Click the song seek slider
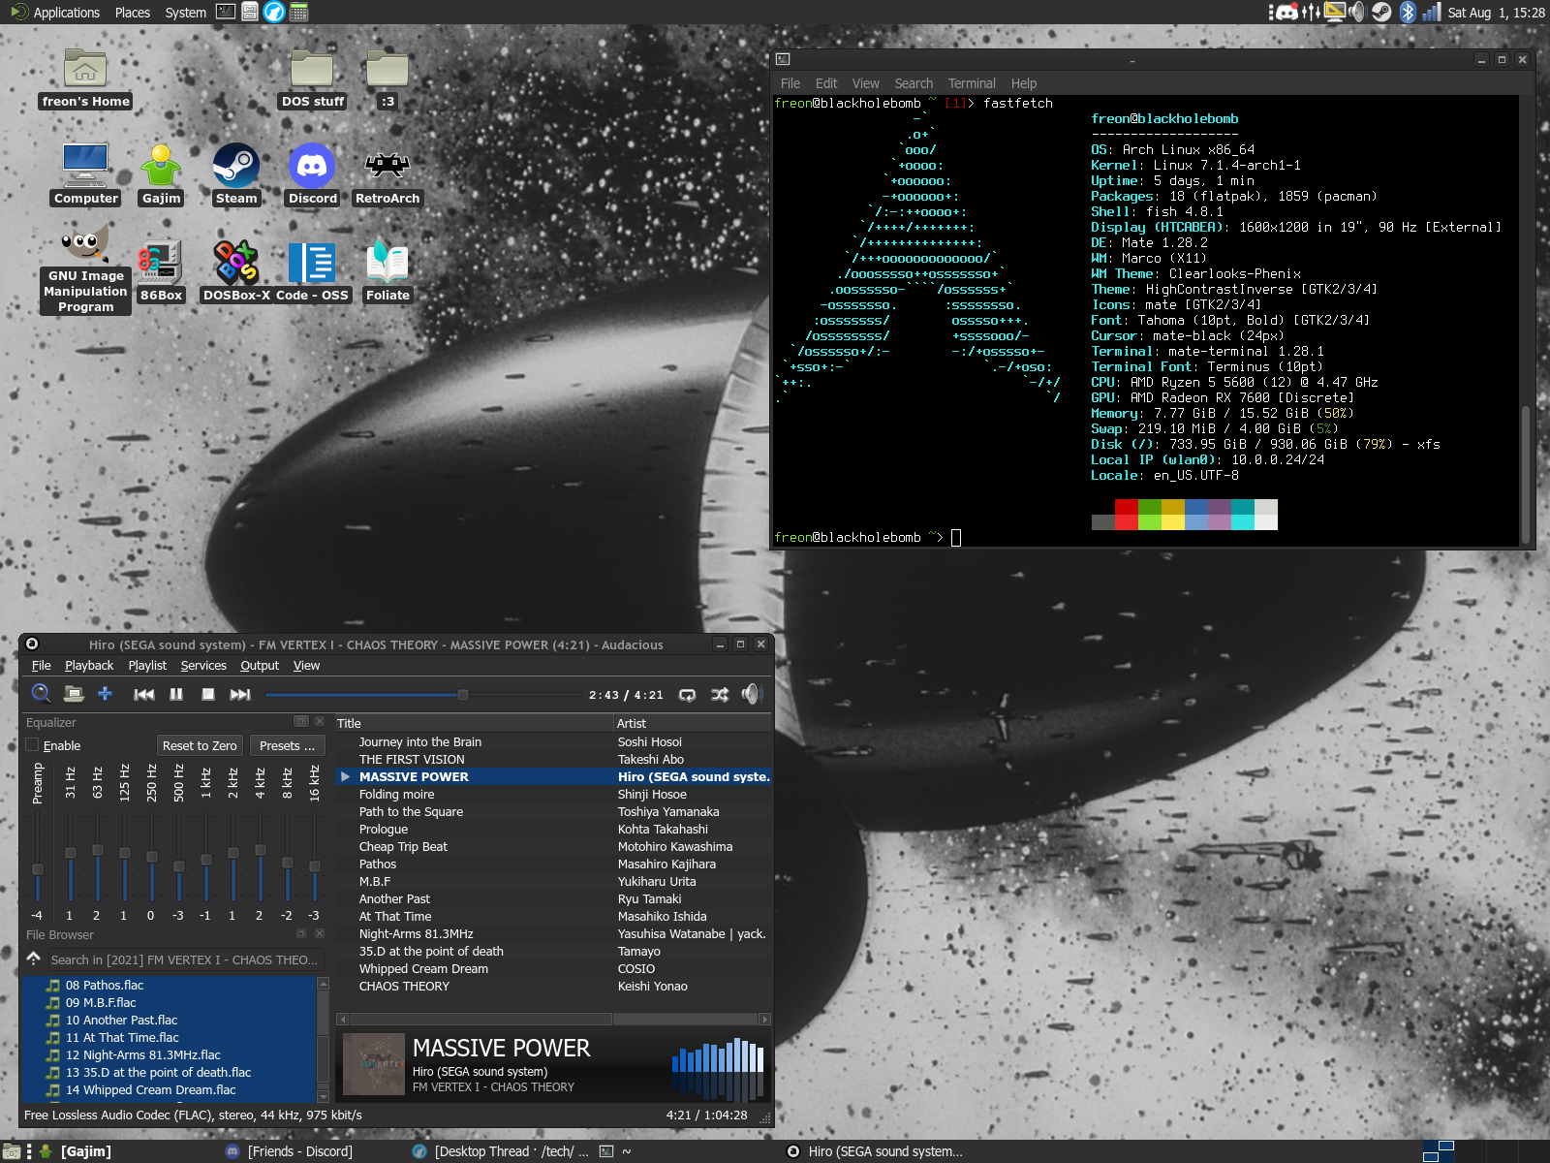The width and height of the screenshot is (1550, 1163). pos(421,695)
